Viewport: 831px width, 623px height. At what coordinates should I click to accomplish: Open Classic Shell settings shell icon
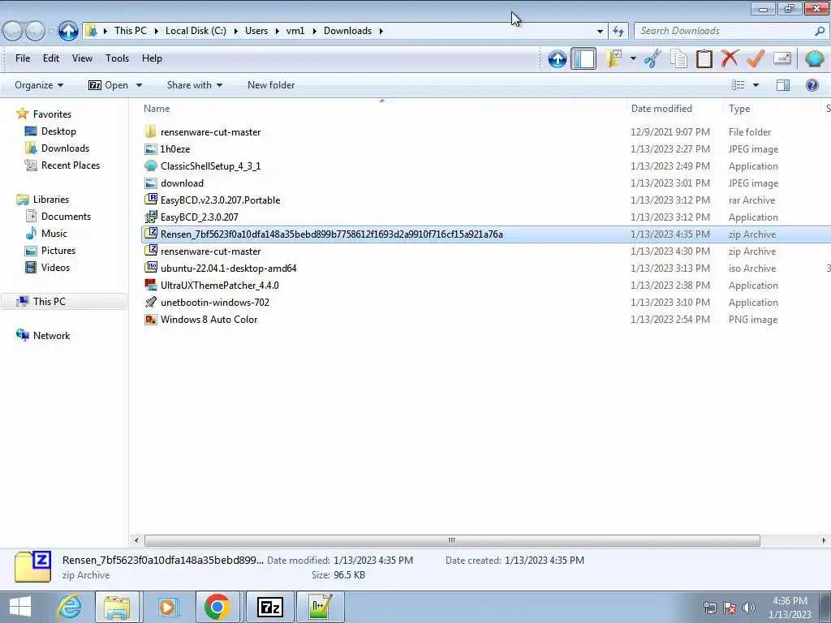click(x=814, y=58)
